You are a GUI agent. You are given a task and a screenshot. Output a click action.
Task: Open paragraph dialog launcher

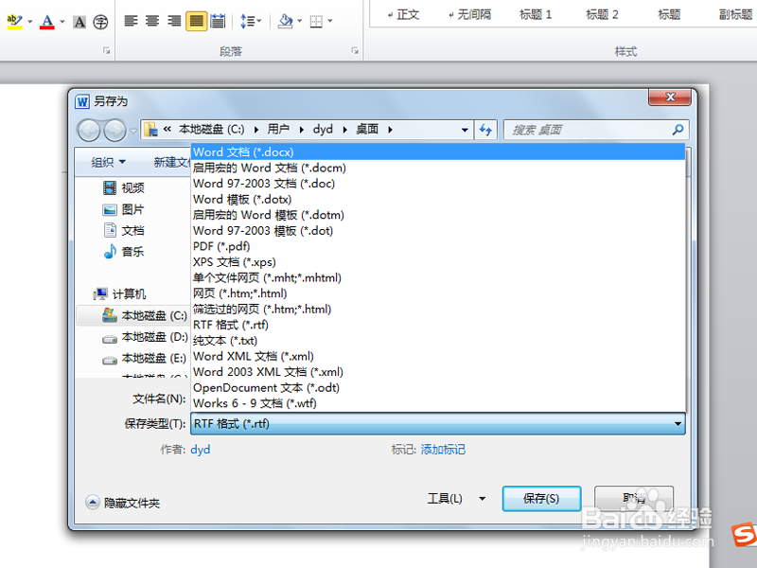[355, 50]
